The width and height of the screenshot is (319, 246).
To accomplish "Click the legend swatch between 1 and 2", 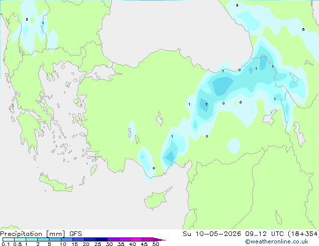I will (x=32, y=239).
